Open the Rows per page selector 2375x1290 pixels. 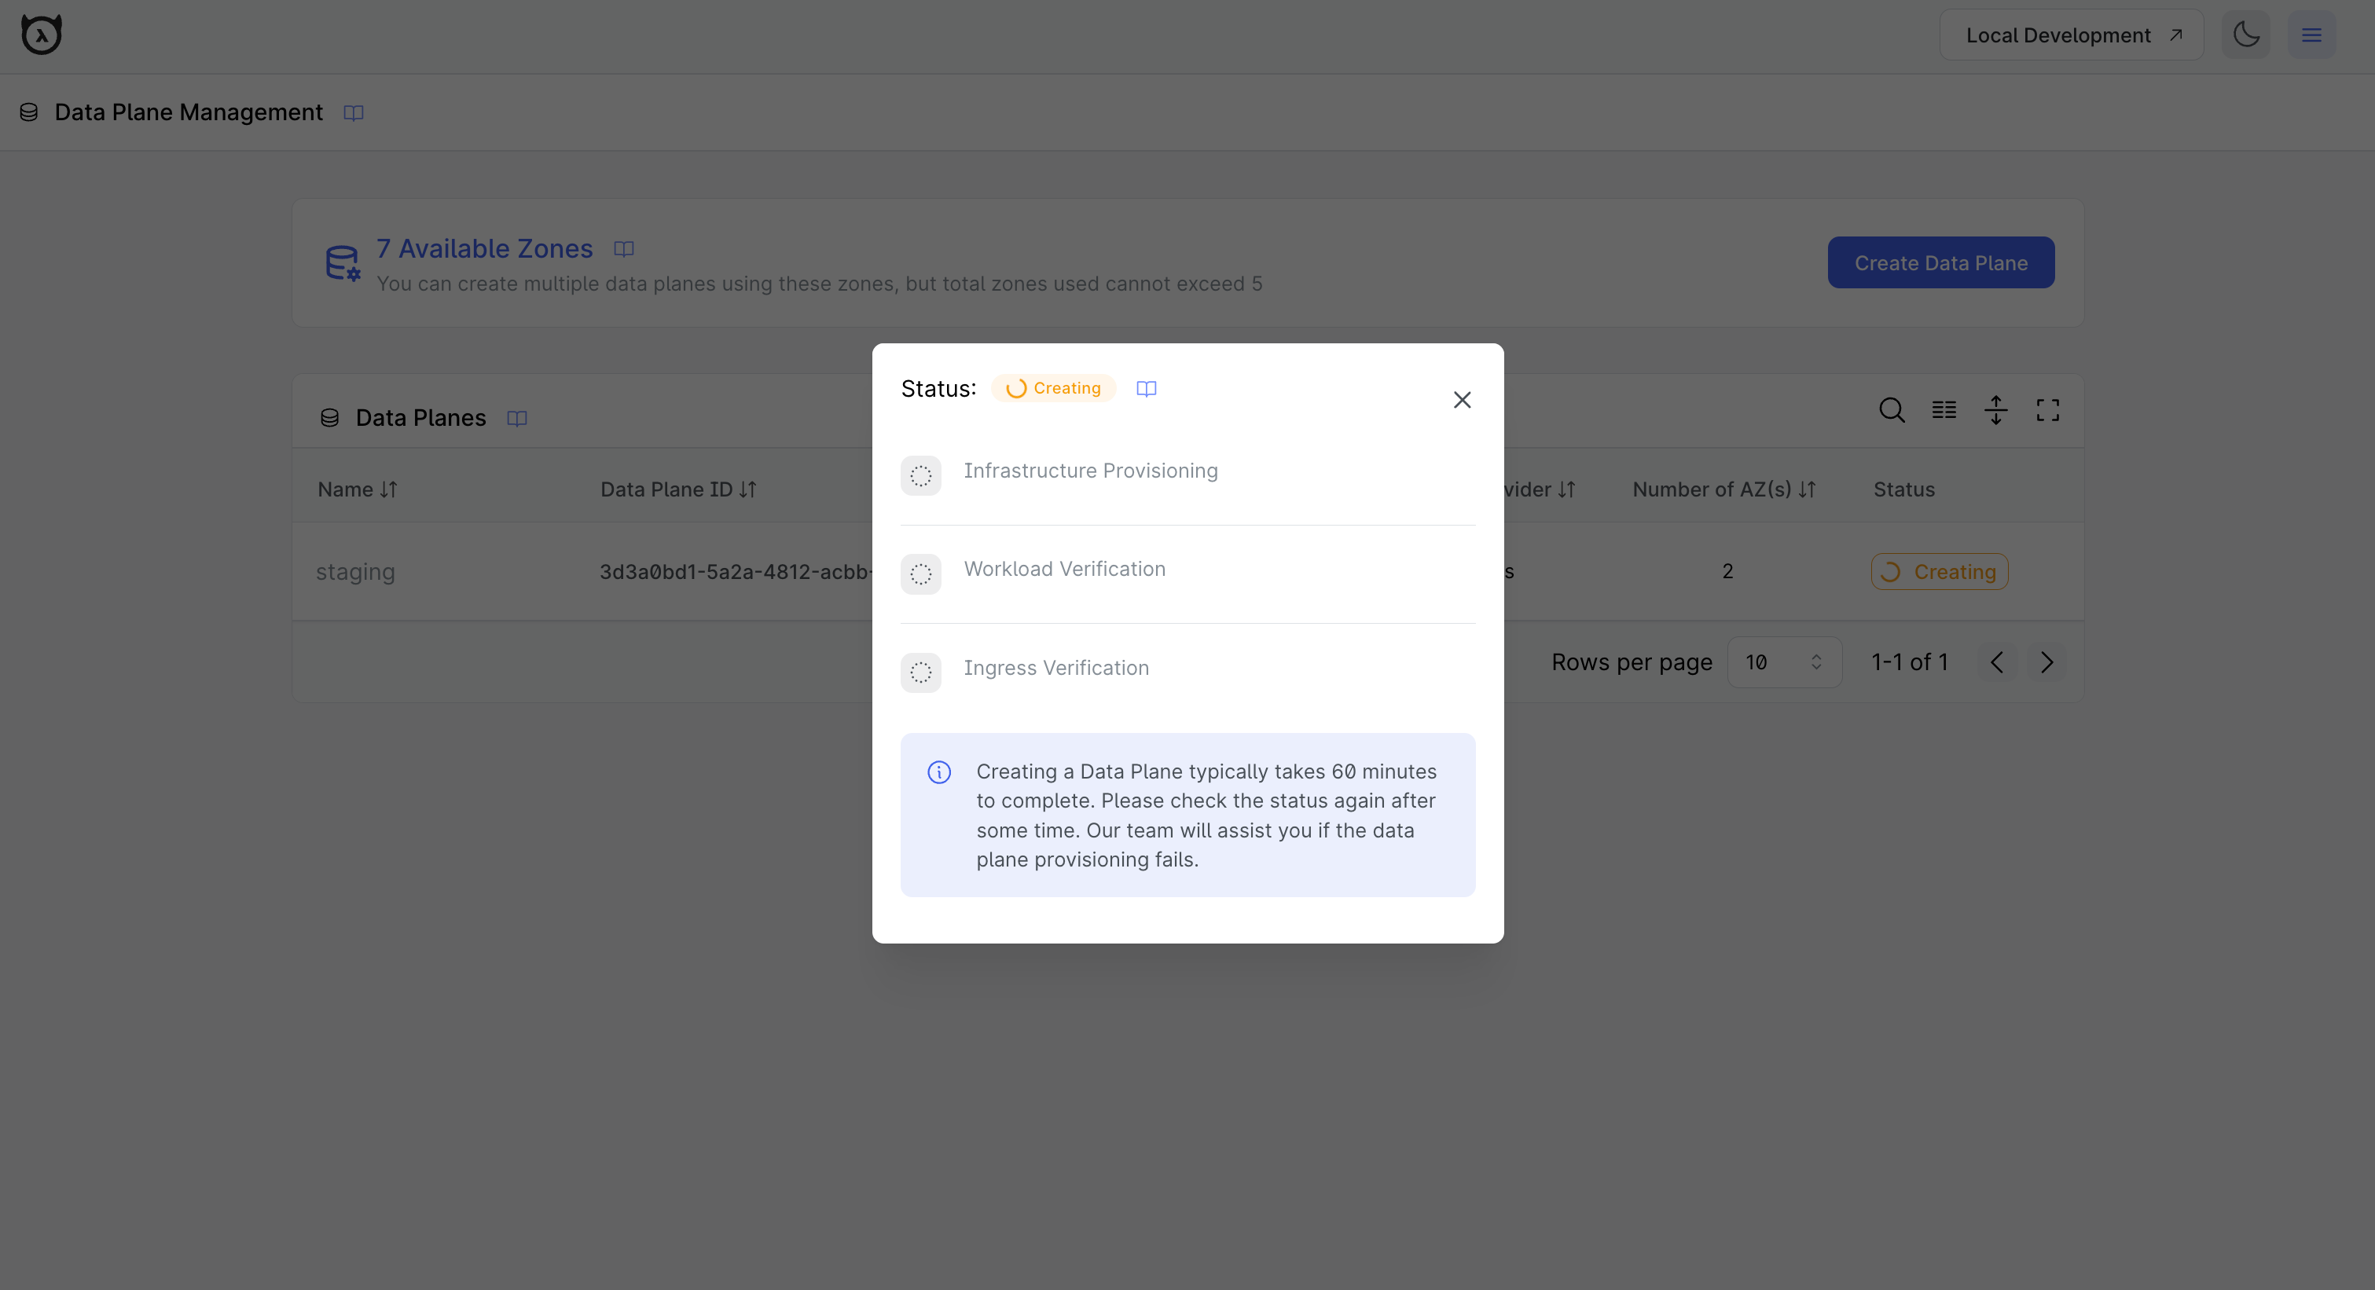coord(1784,661)
